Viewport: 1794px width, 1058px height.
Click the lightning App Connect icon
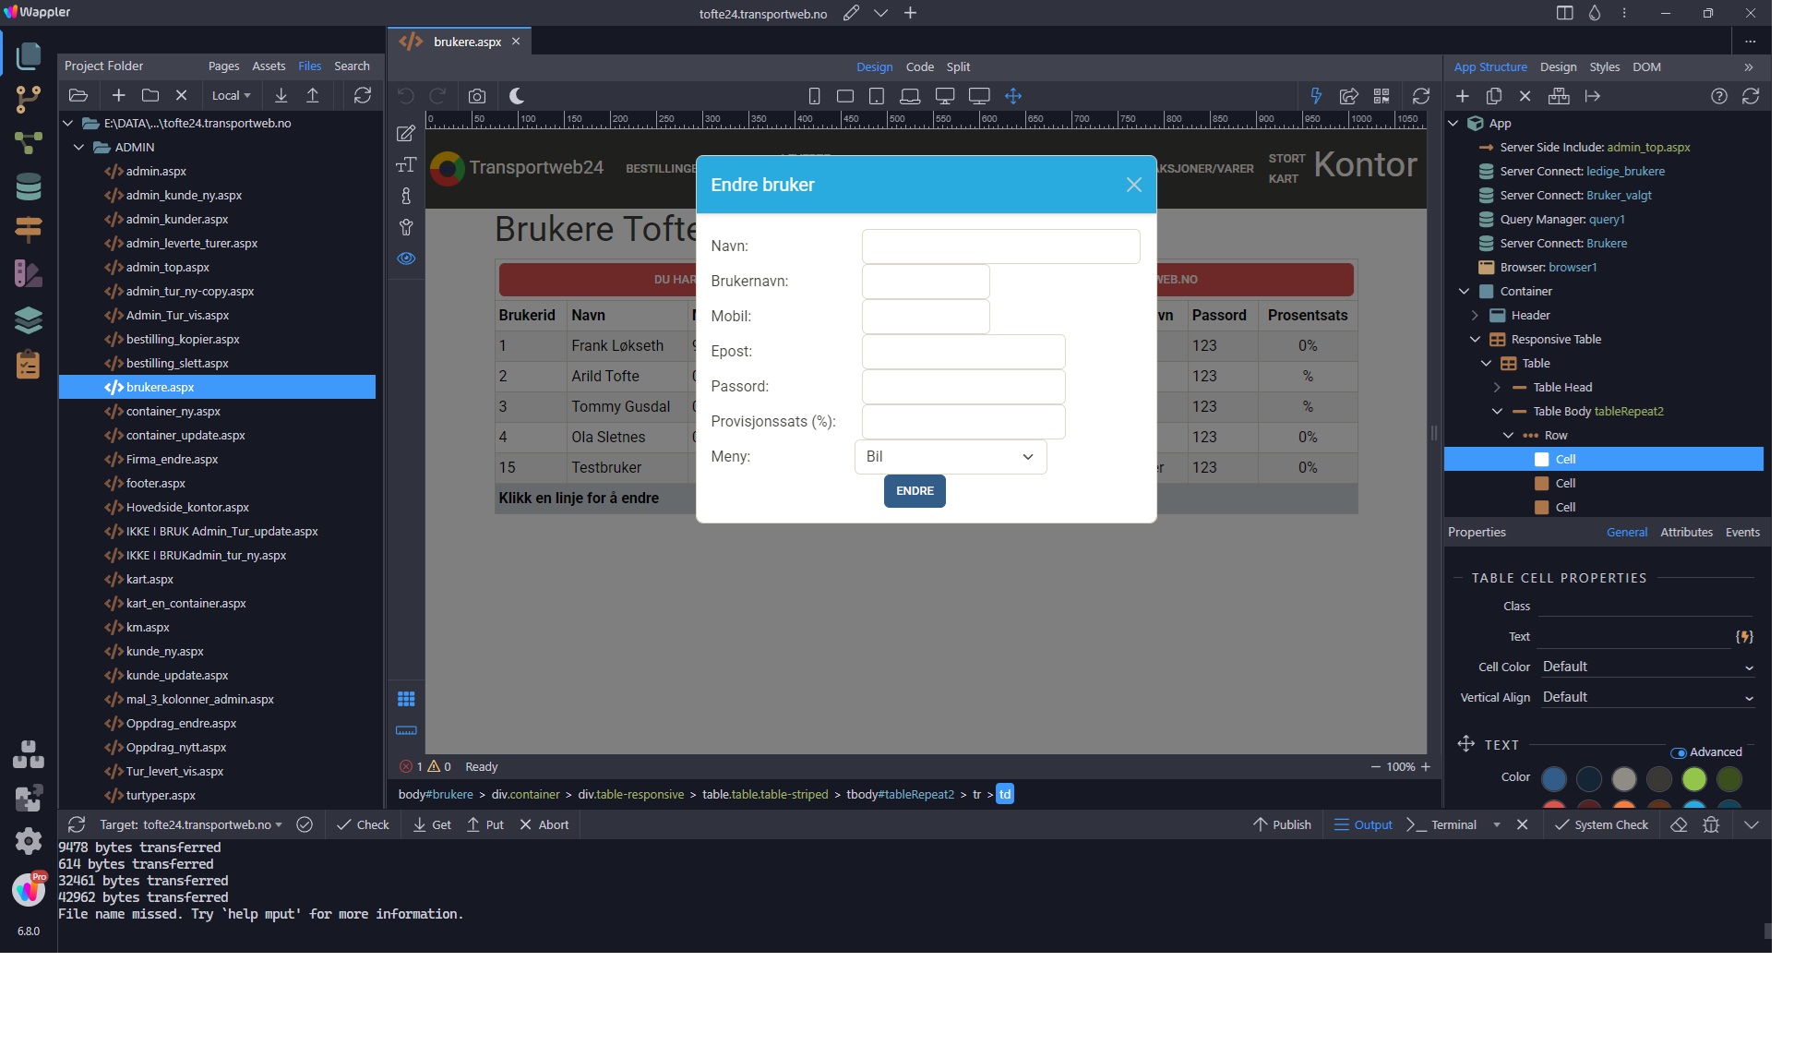click(x=1316, y=96)
